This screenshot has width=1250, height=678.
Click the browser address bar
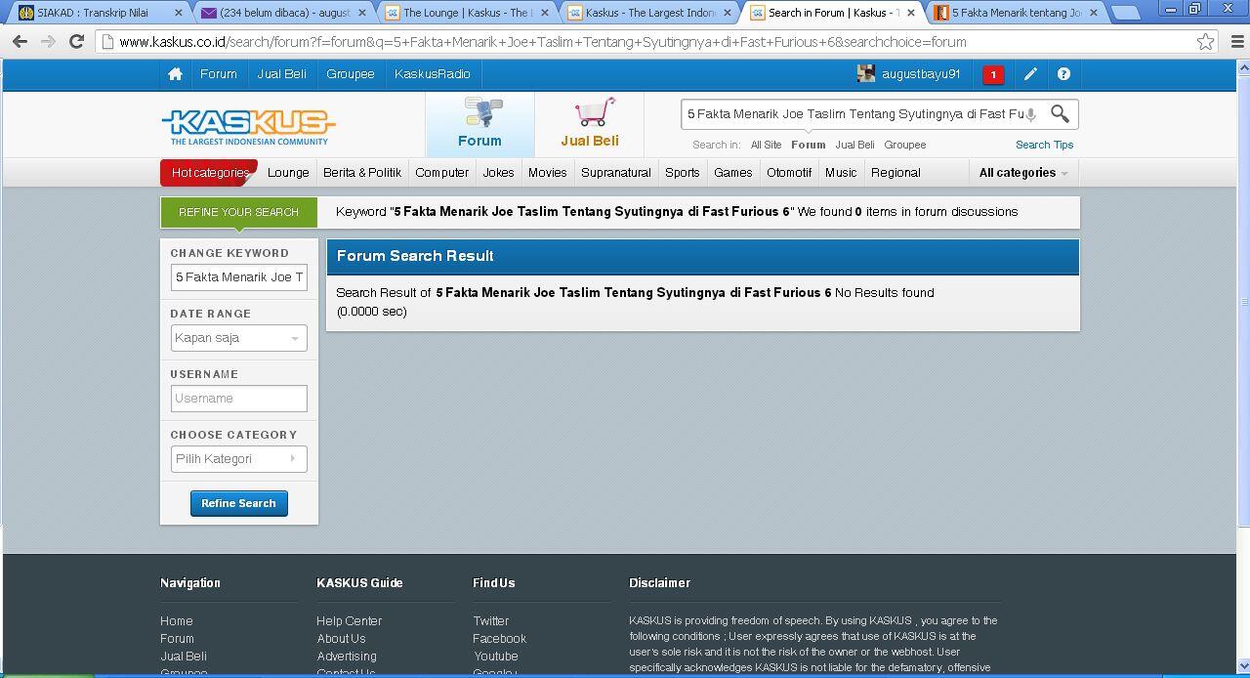645,42
